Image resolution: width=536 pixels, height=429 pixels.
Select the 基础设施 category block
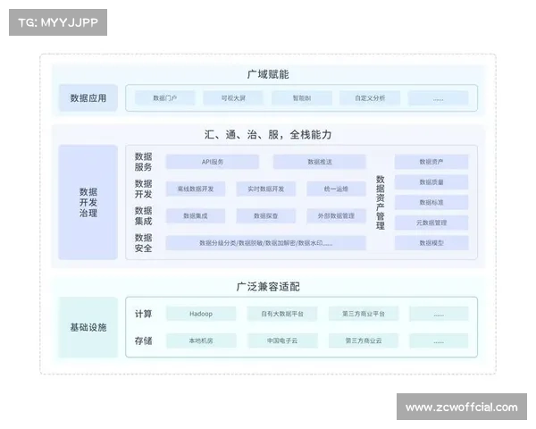coord(88,327)
